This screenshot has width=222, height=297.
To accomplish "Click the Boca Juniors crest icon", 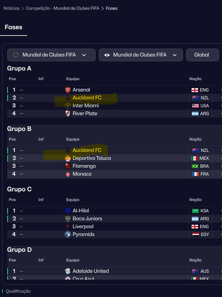I will [x=68, y=218].
